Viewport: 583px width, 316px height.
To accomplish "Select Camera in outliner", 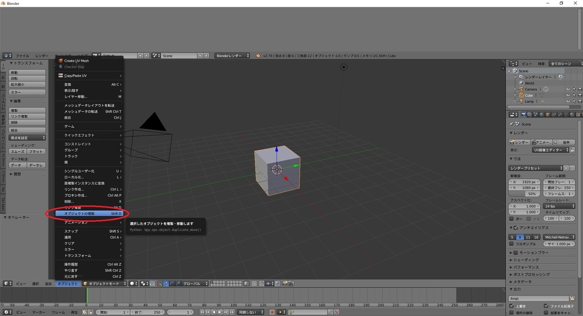I will [531, 89].
